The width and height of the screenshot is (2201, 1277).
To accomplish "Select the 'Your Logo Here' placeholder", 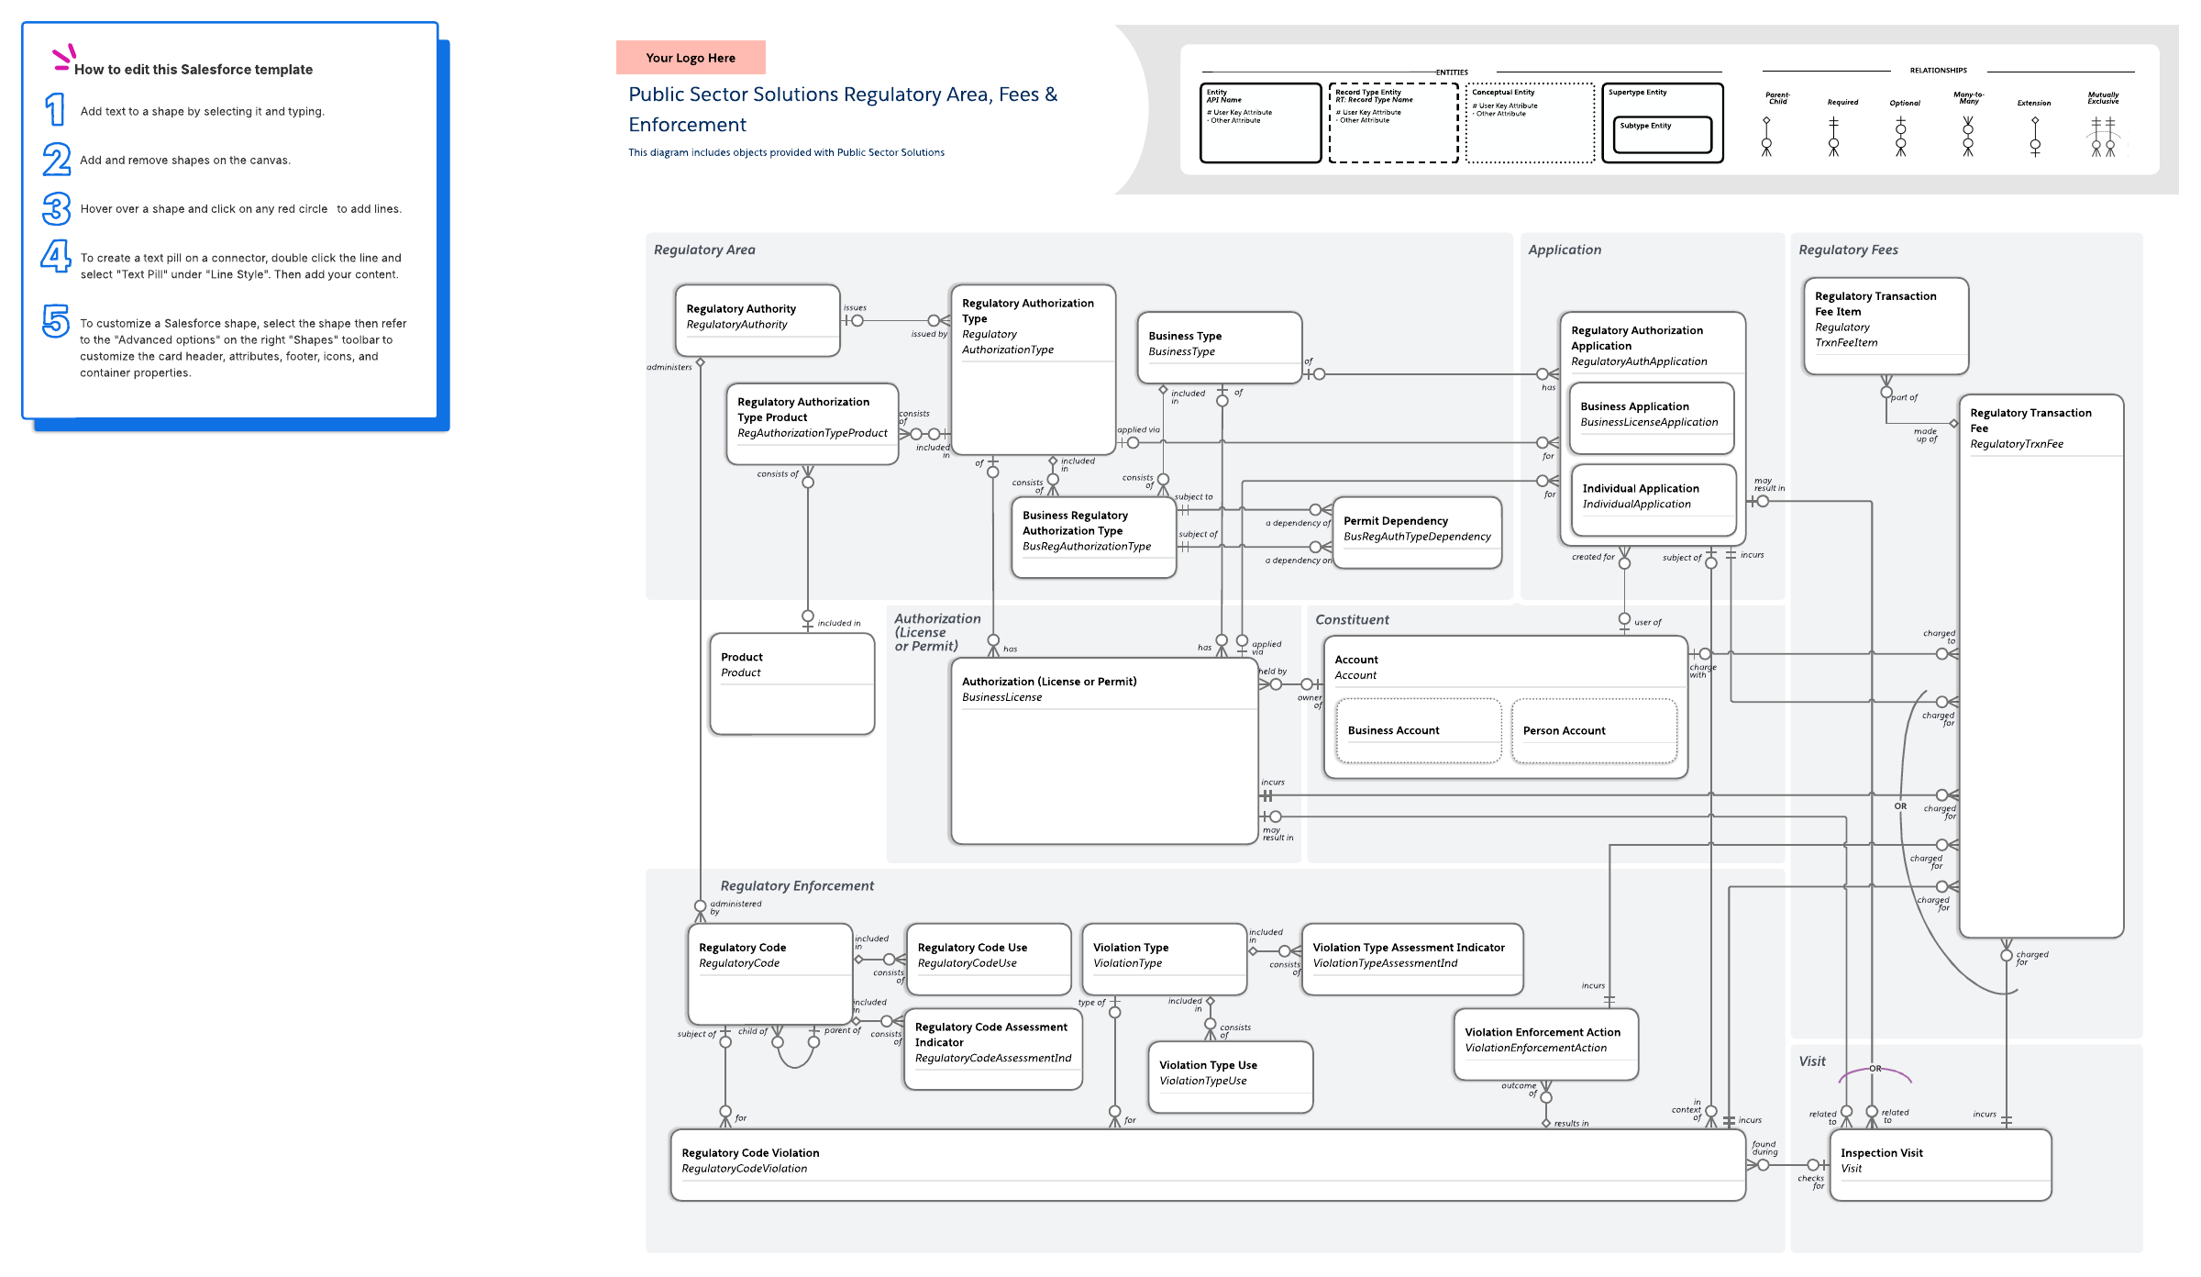I will (x=691, y=58).
